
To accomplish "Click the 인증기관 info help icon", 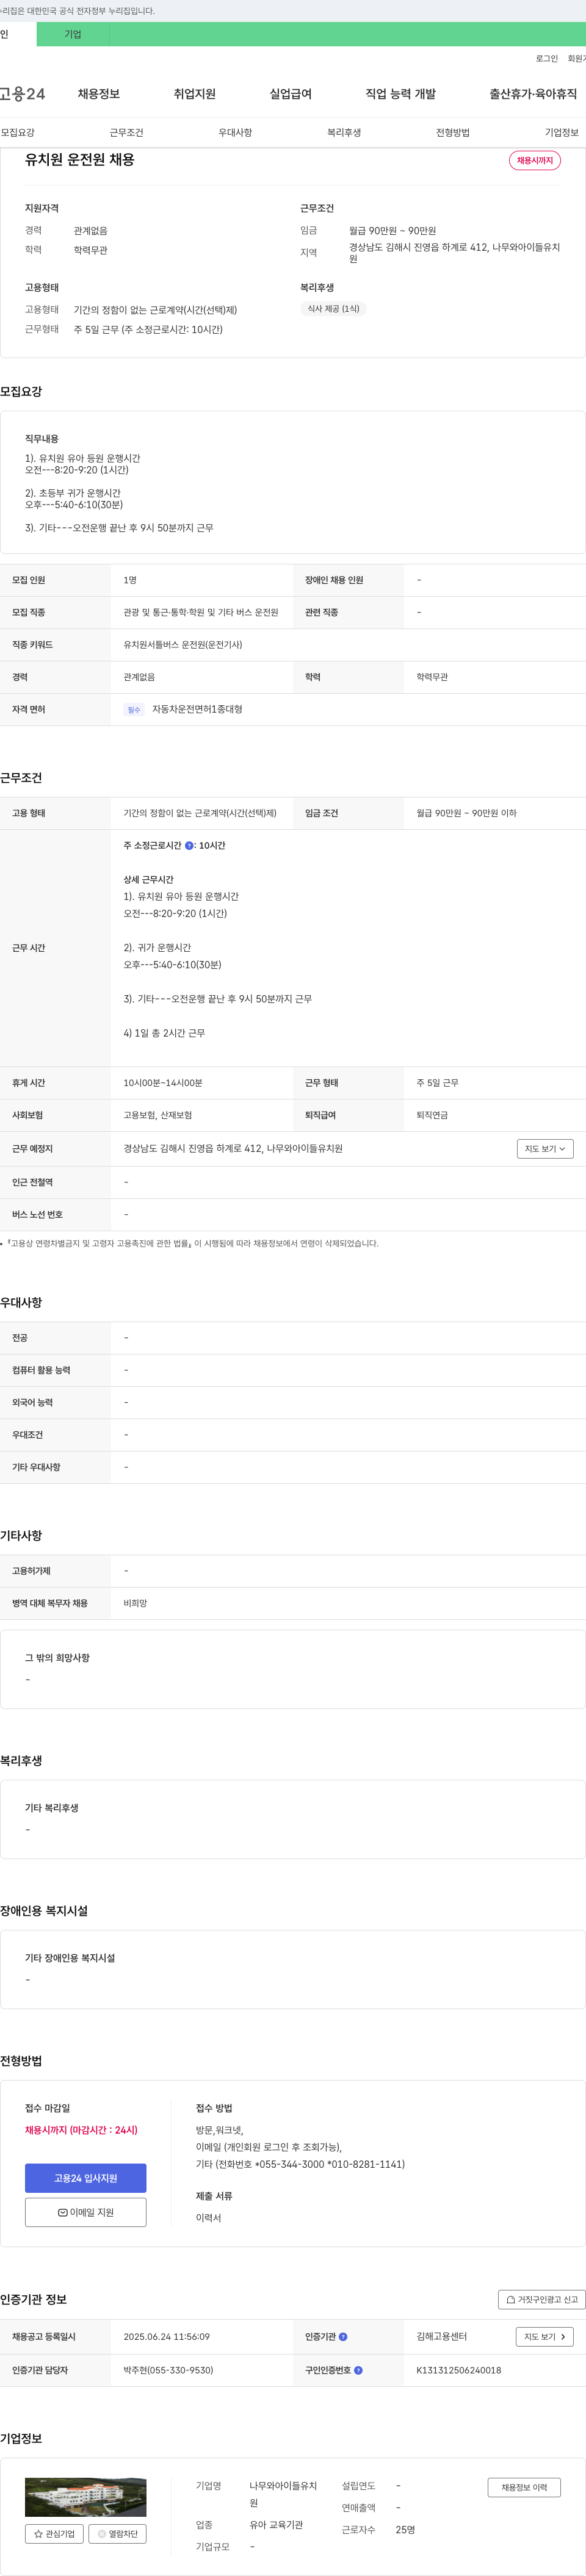I will click(x=343, y=2337).
